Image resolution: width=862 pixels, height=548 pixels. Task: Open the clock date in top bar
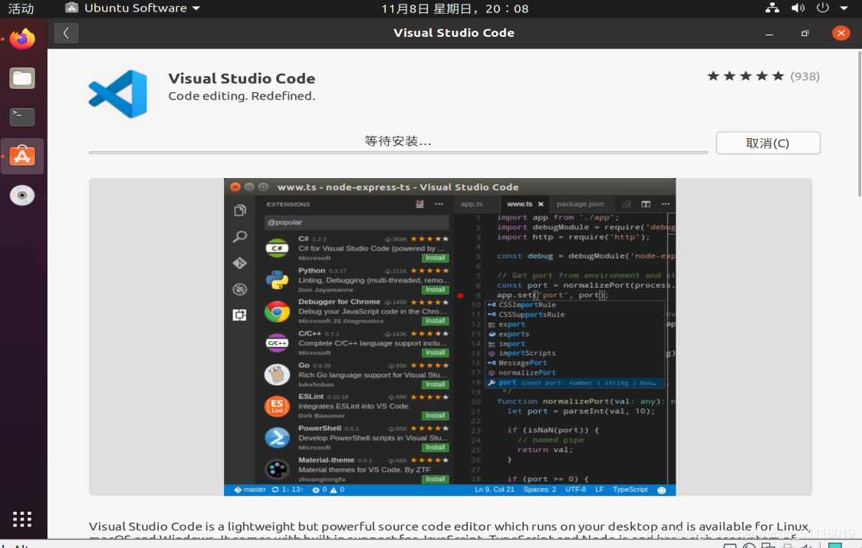[x=455, y=8]
